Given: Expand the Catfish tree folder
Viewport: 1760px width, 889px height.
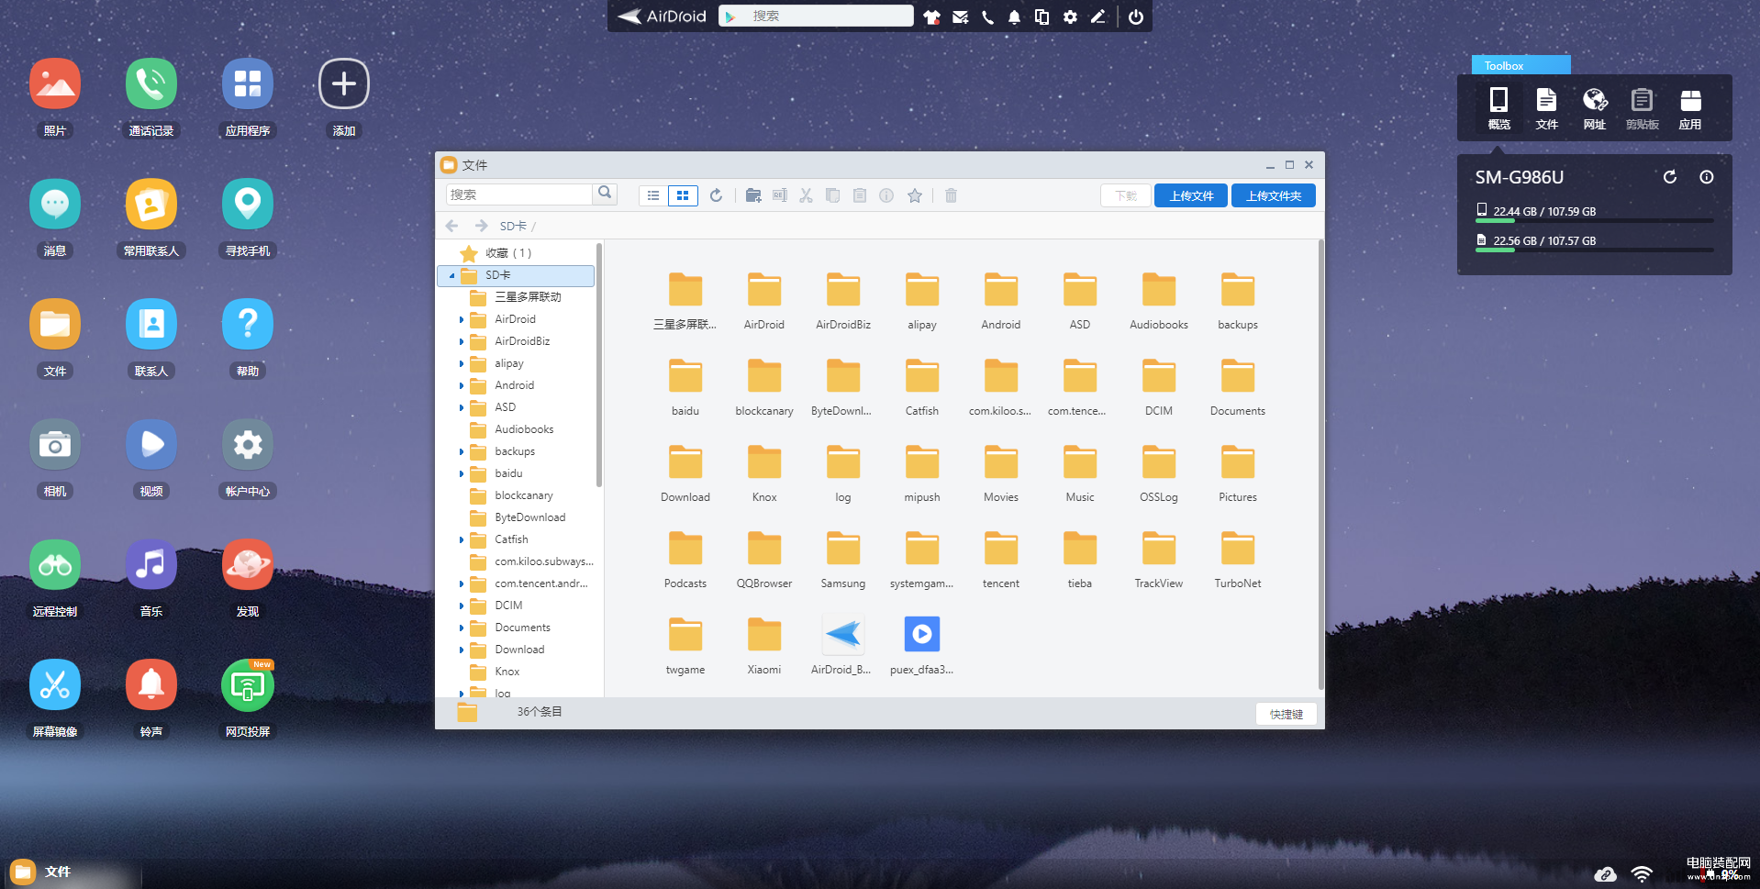Looking at the screenshot, I should [462, 539].
